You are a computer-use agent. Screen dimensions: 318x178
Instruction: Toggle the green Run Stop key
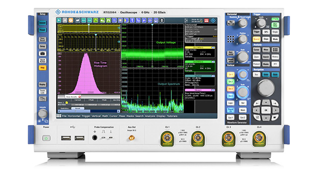[275, 25]
